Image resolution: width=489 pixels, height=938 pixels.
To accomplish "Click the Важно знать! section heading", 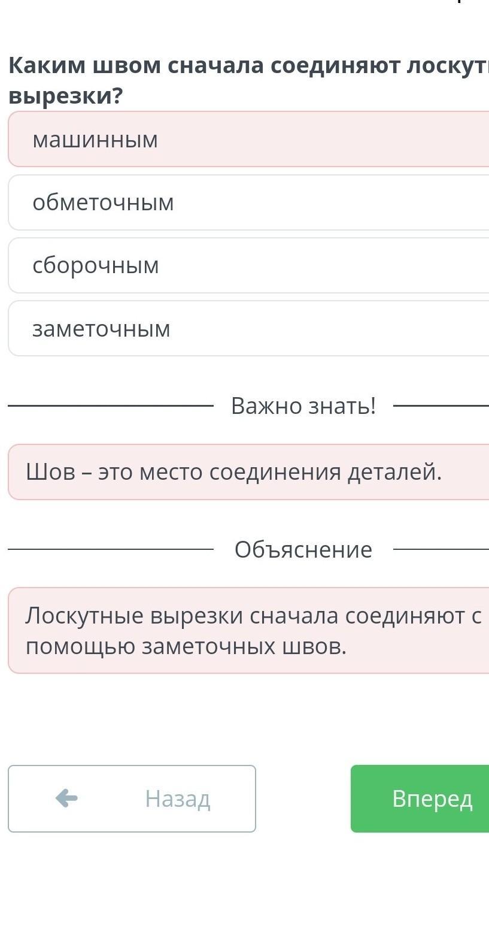I will tap(303, 406).
